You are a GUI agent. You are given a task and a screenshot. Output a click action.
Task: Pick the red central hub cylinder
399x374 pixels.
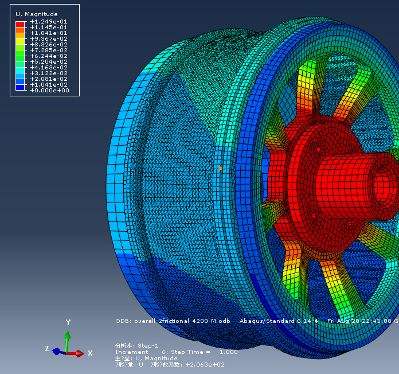click(x=343, y=184)
